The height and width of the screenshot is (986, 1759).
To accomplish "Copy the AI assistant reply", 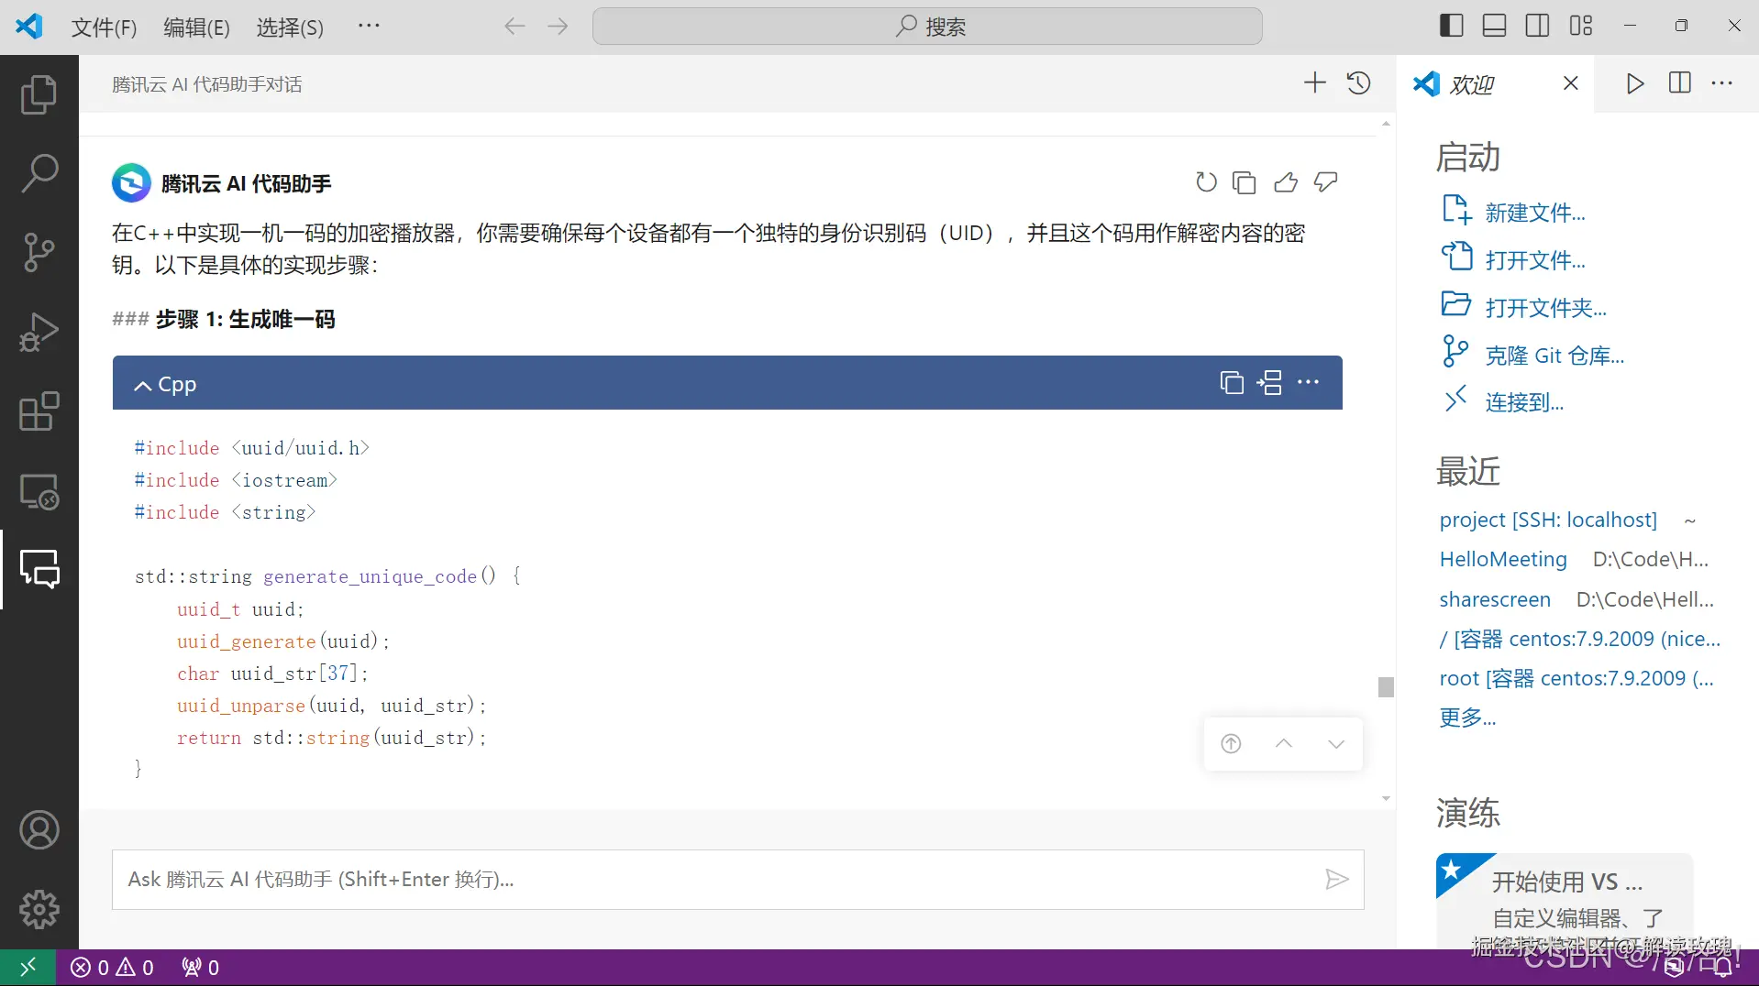I will point(1245,182).
